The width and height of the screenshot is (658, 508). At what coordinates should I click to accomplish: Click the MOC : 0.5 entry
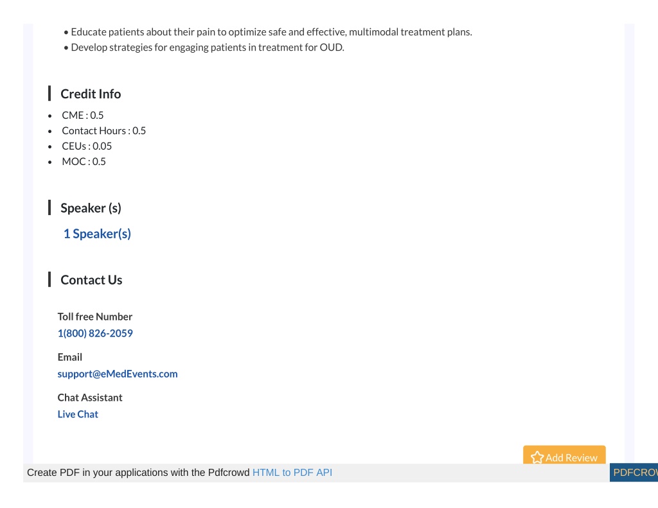[x=84, y=161]
